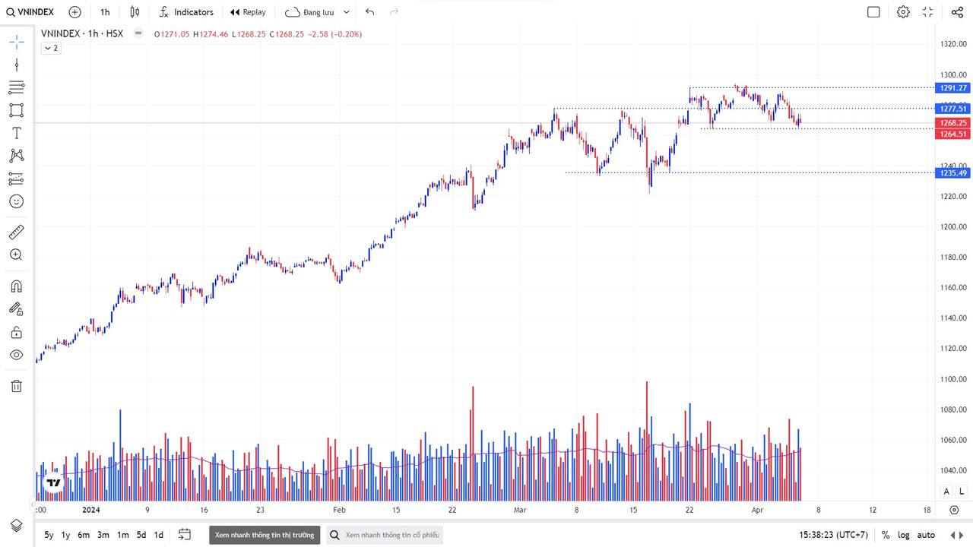This screenshot has height=547, width=973.
Task: Open go to date calendar icon
Action: point(185,535)
